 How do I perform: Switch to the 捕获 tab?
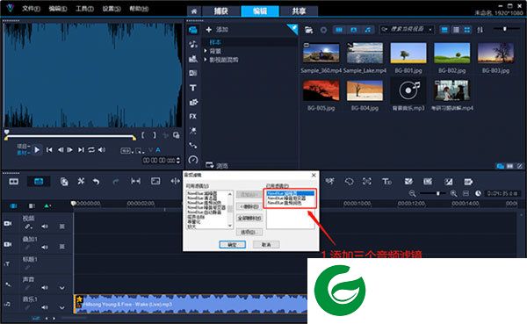221,11
